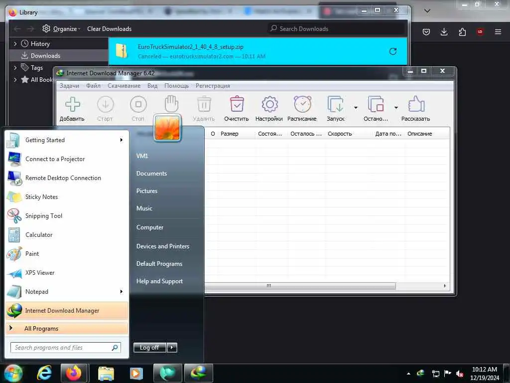
Task: Launch Calculator from Start menu
Action: point(67,234)
